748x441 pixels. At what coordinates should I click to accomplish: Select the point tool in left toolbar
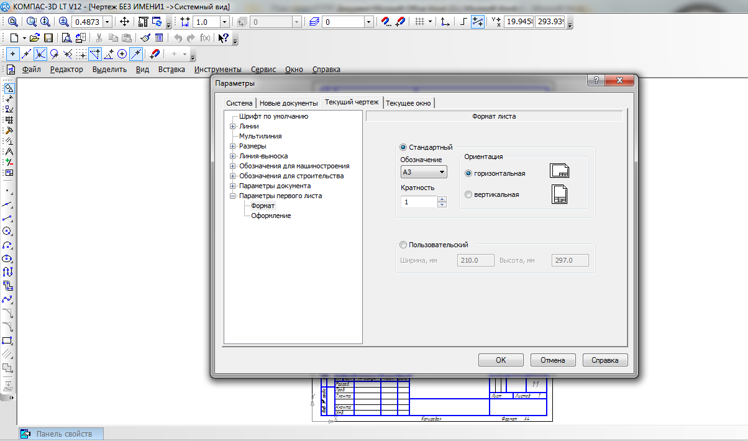(7, 190)
